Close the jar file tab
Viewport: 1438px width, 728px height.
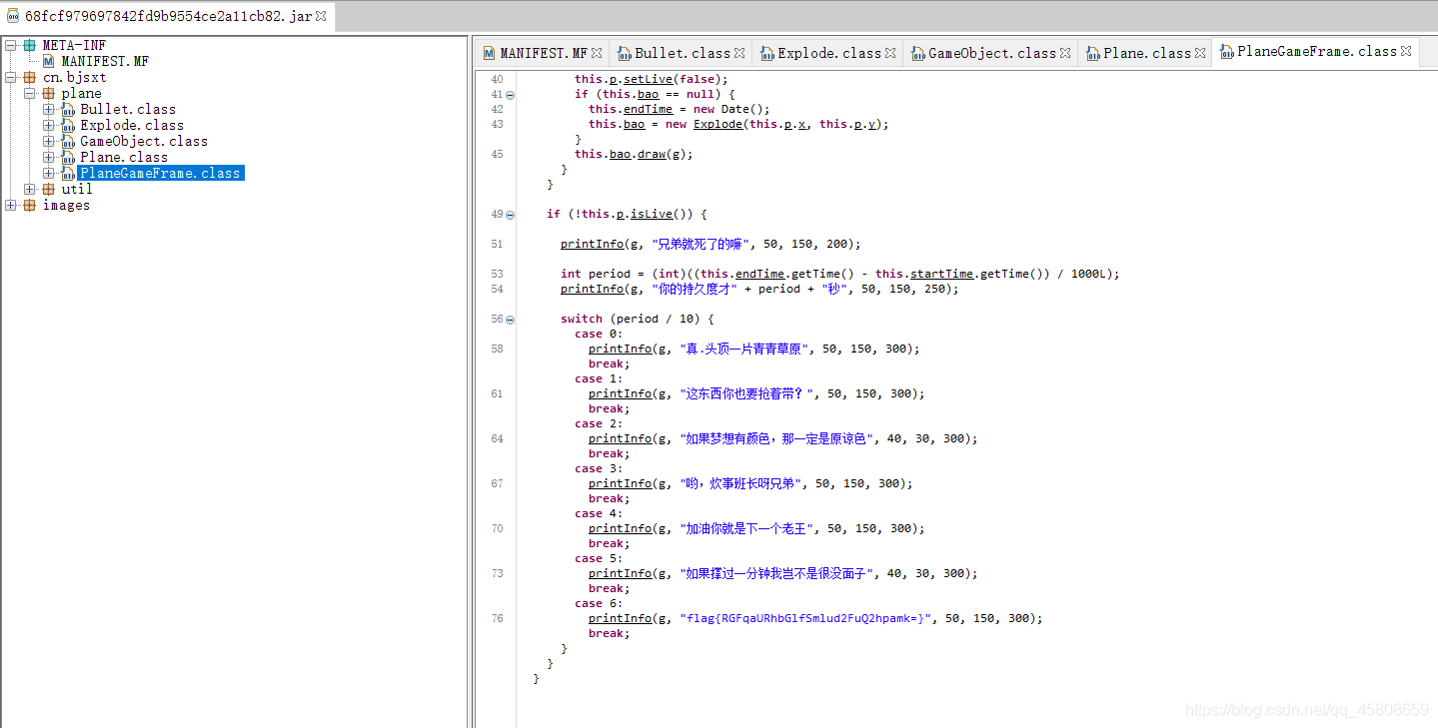point(321,17)
